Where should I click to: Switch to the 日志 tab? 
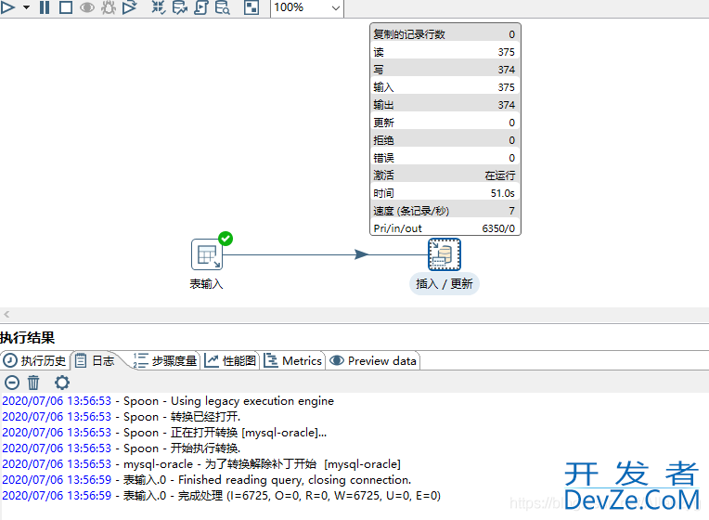96,360
